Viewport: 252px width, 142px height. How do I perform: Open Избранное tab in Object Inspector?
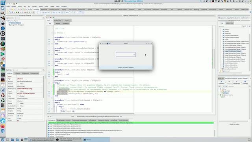tap(25, 73)
